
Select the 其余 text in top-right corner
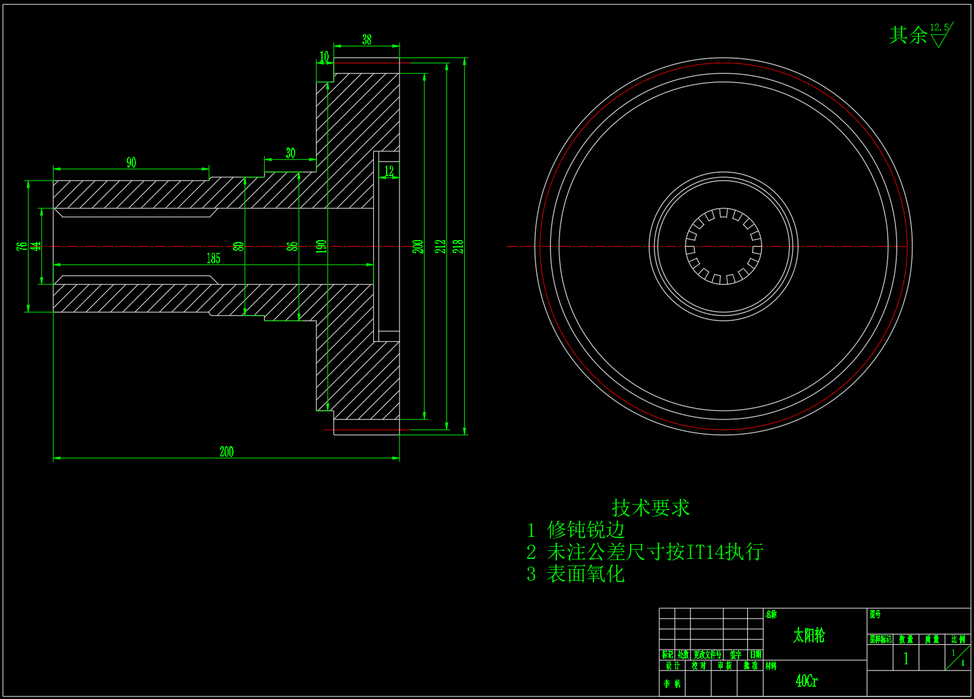[908, 35]
